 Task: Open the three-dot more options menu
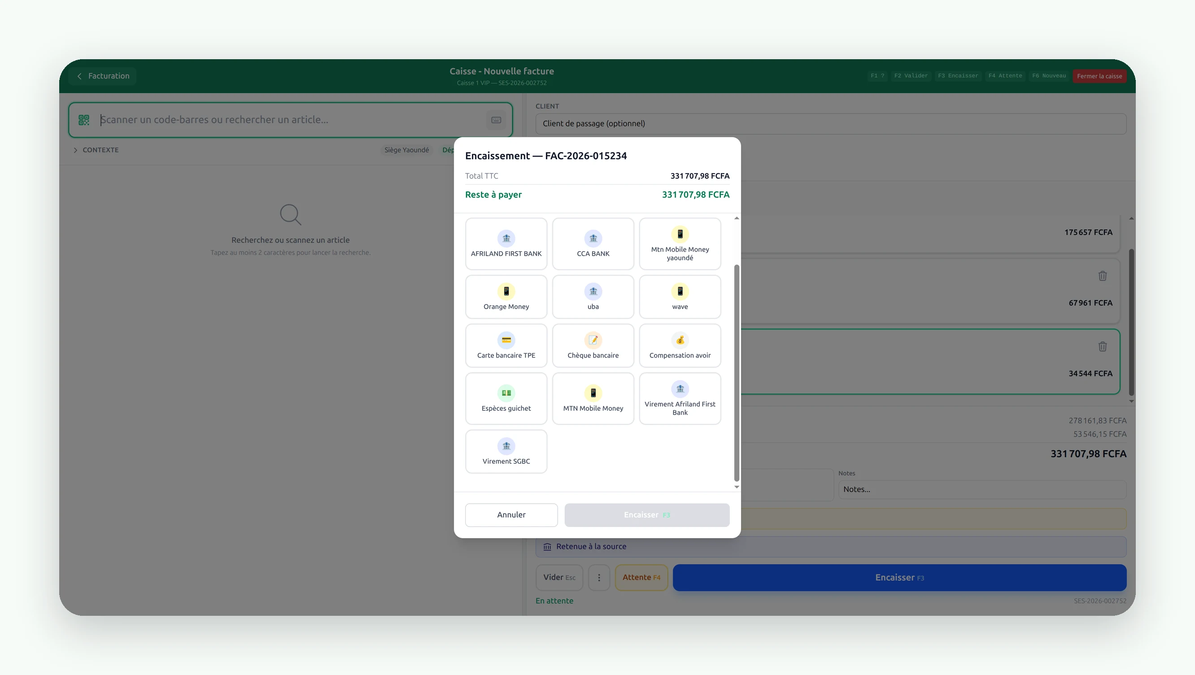[x=599, y=578]
